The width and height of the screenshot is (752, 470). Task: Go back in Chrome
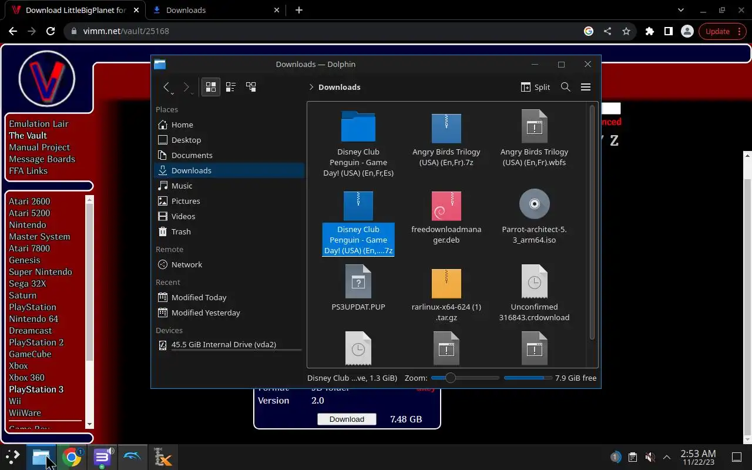[x=13, y=31]
